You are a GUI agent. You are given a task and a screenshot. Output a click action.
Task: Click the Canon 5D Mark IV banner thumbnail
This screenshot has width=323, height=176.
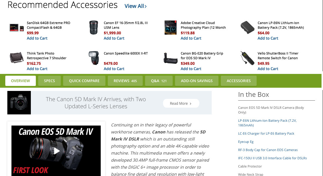(x=19, y=103)
